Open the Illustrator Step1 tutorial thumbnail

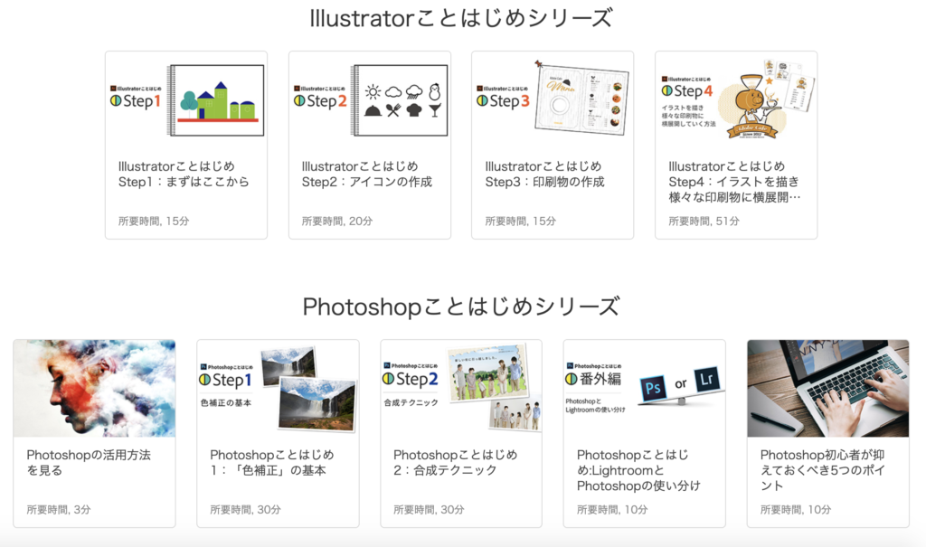click(x=186, y=100)
